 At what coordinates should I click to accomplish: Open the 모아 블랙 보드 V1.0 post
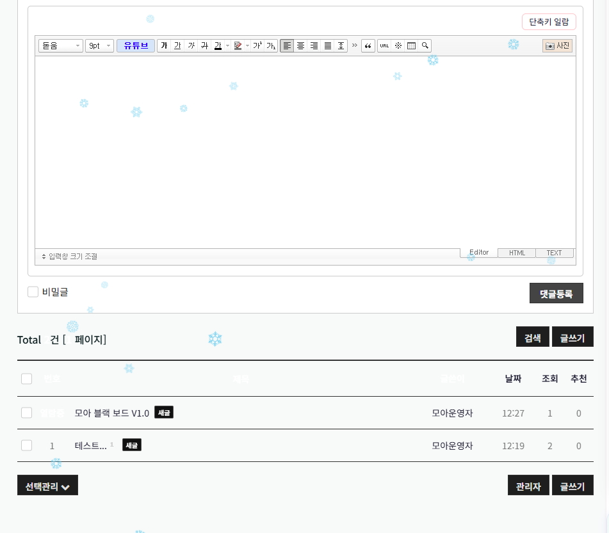pyautogui.click(x=112, y=413)
